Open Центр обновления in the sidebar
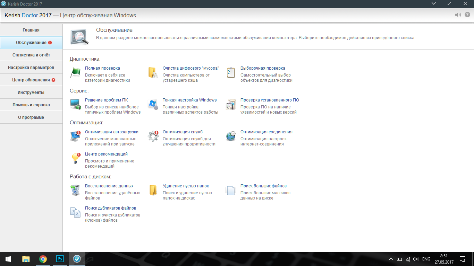The width and height of the screenshot is (474, 266). coord(31,80)
